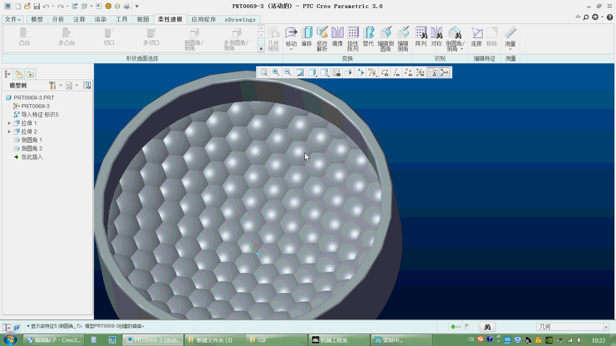Open the eDrawings ribbon tab
The image size is (616, 346).
(240, 19)
